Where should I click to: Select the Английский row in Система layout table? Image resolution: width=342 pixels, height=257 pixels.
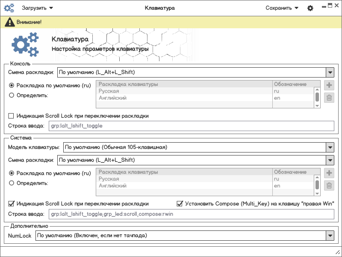point(184,186)
